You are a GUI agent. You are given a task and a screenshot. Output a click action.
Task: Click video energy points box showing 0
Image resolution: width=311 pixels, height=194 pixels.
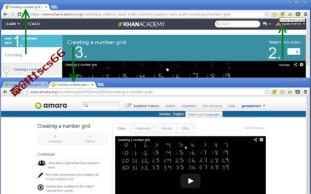coord(294,52)
